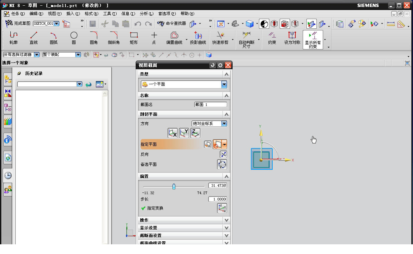Select the 投影曲线 project curve tool
413x254 pixels.
[x=198, y=38]
